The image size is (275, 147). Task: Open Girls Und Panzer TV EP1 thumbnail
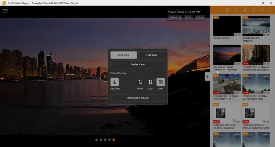click(x=227, y=84)
